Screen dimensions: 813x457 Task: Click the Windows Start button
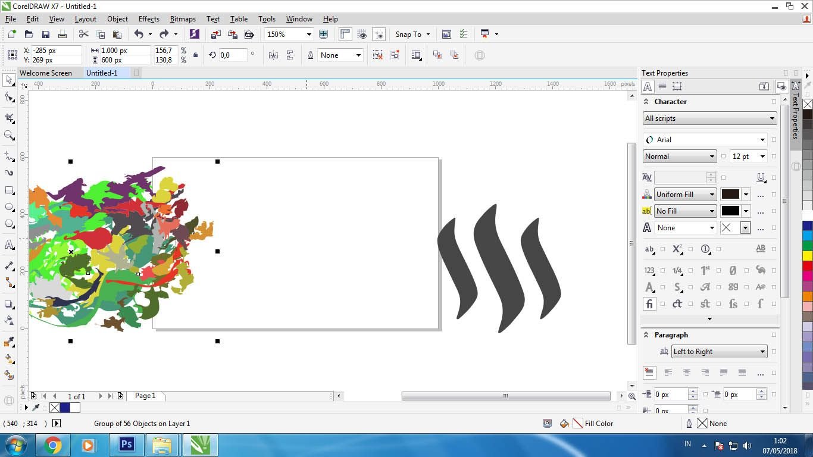point(15,445)
